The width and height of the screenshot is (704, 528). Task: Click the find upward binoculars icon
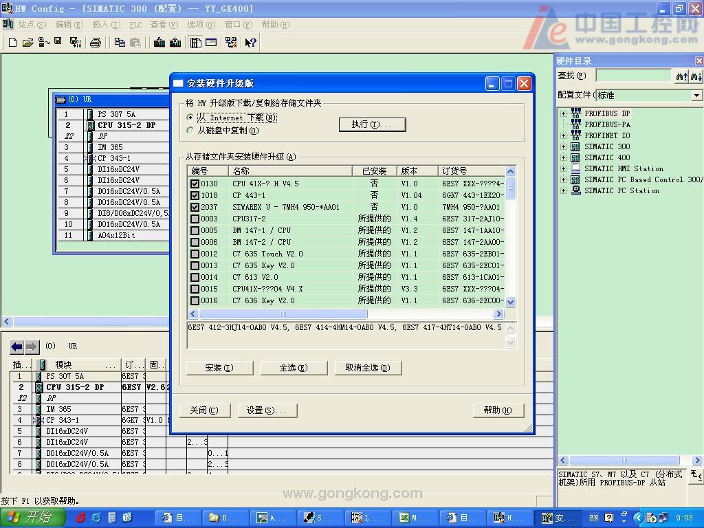(x=681, y=76)
